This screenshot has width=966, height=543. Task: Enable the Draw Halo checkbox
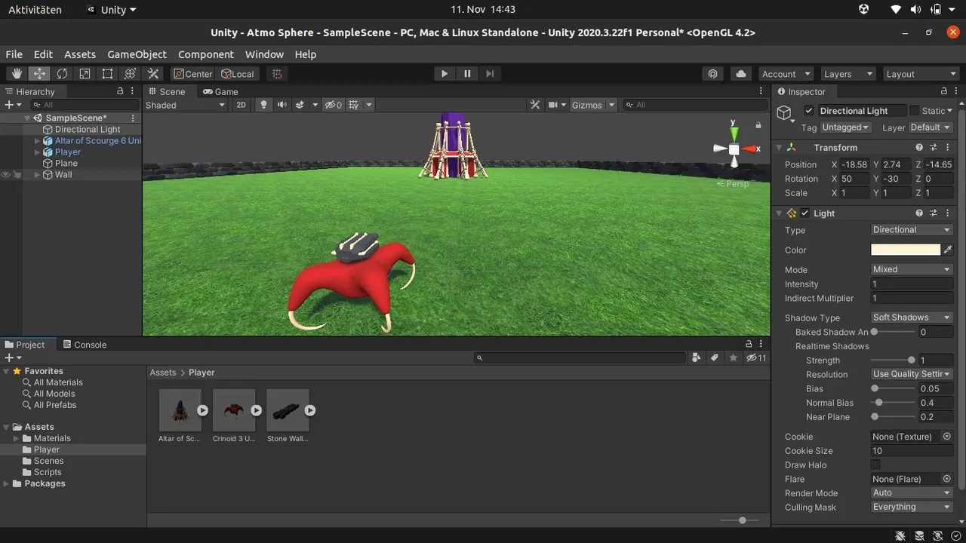pyautogui.click(x=875, y=465)
